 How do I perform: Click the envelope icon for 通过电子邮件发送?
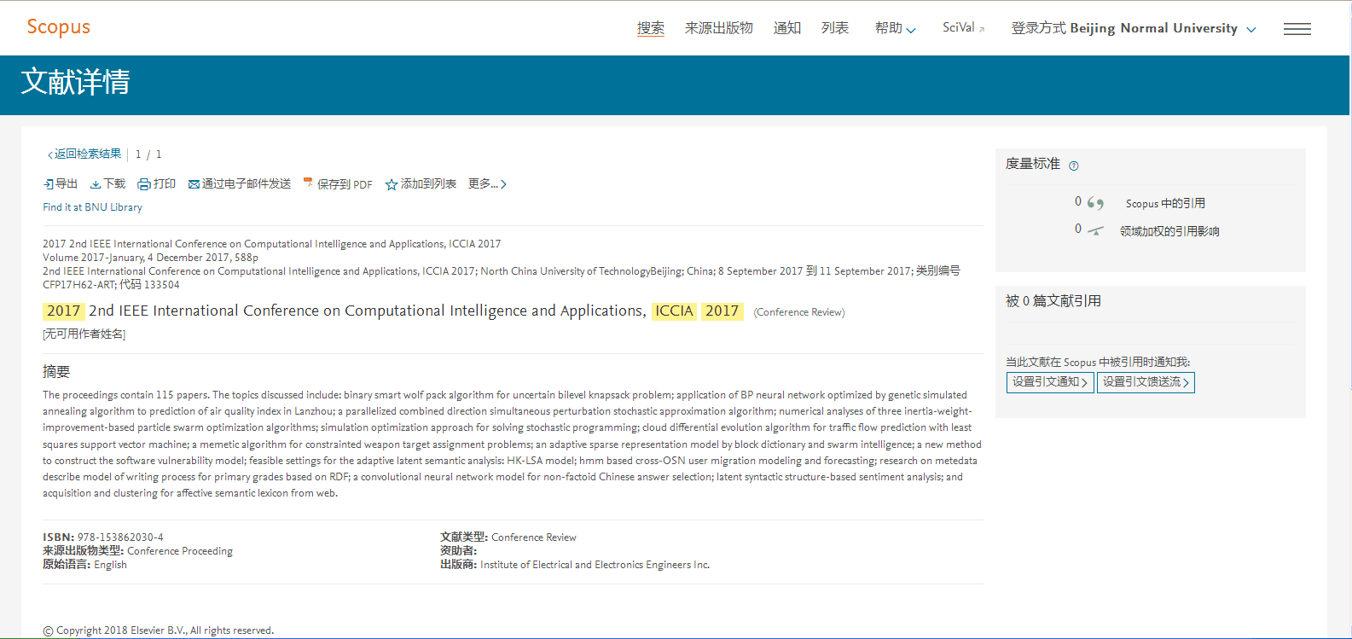coord(194,184)
